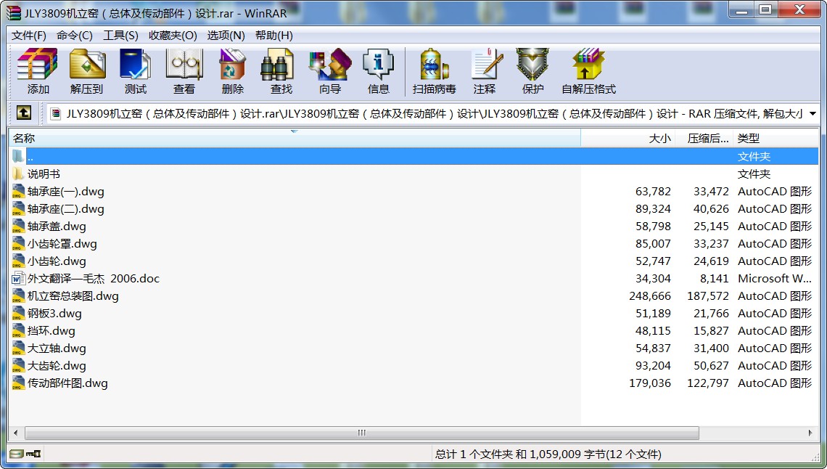Screen dimensions: 827x469
Task: Go up one folder level button
Action: click(x=24, y=113)
